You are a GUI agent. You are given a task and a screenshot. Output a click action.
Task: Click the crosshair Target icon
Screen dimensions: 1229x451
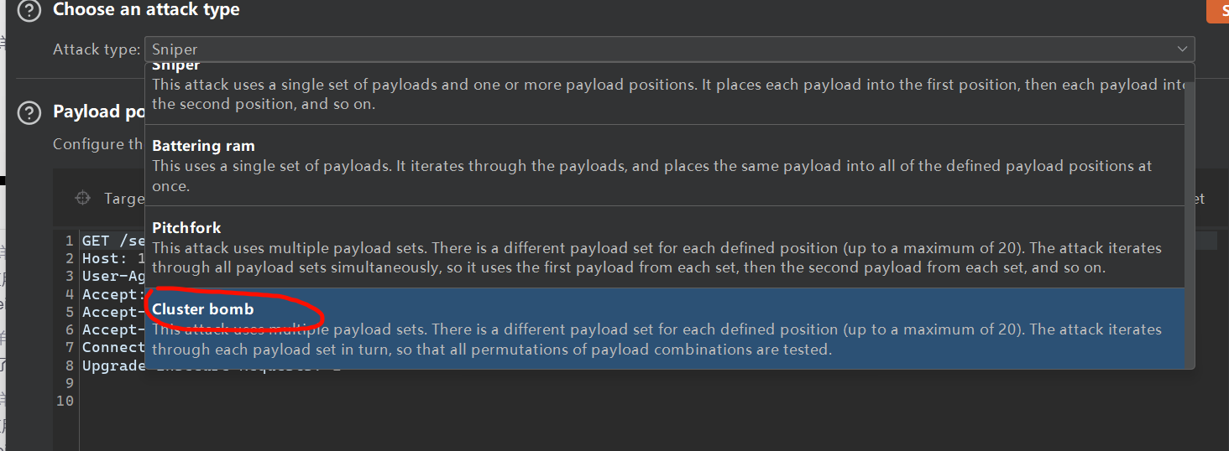click(82, 199)
